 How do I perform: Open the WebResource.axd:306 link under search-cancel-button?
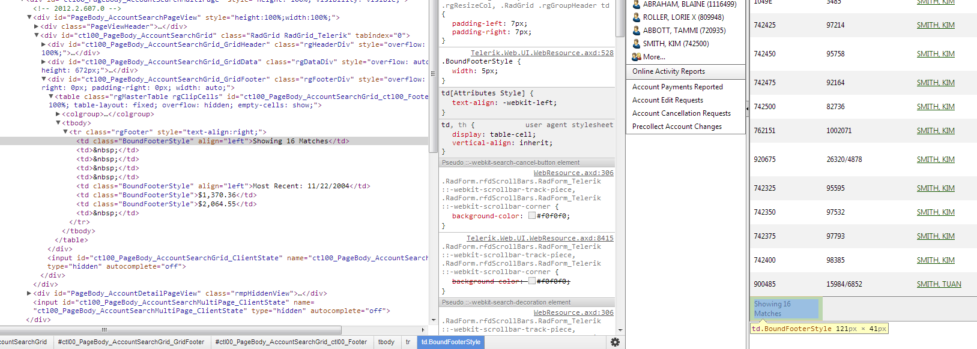pyautogui.click(x=573, y=173)
